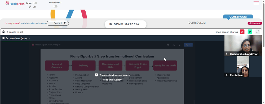Screen dimensions: 265x104
Task: Select the eraser tool
Action: click(x=34, y=7)
